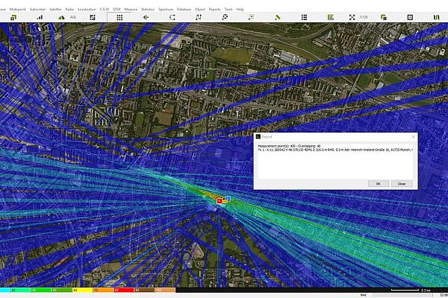Click the red legend color swatch

click(123, 289)
